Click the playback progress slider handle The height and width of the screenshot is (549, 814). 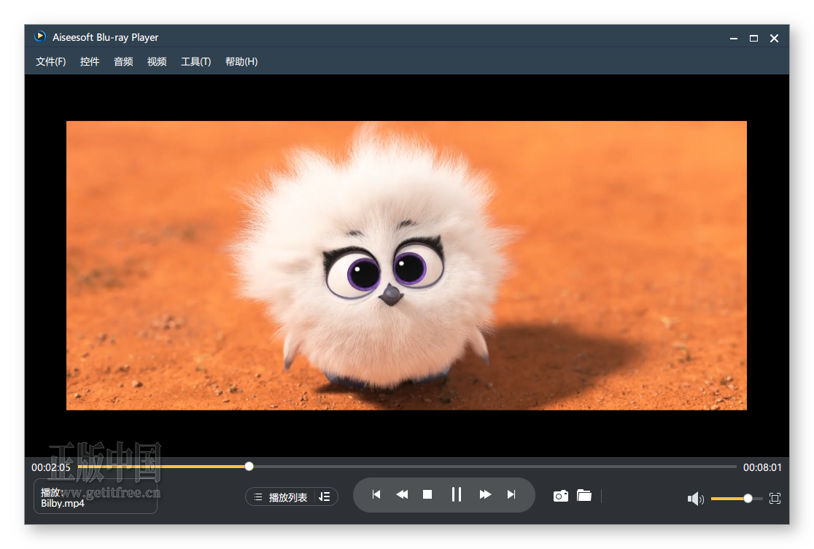point(249,467)
